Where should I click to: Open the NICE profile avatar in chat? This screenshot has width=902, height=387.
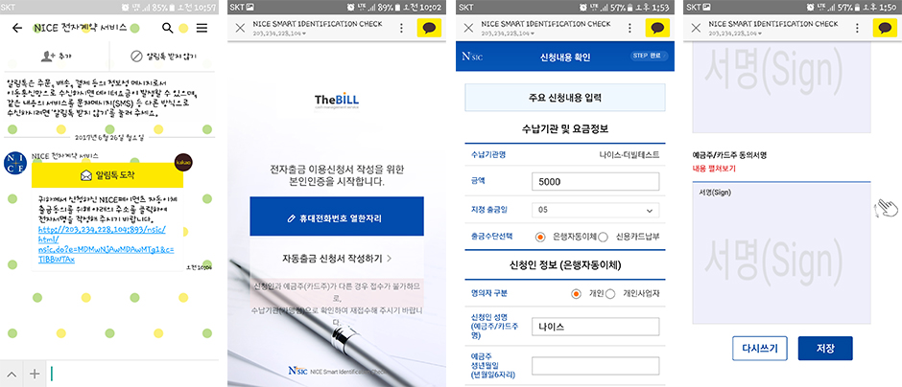[x=14, y=163]
